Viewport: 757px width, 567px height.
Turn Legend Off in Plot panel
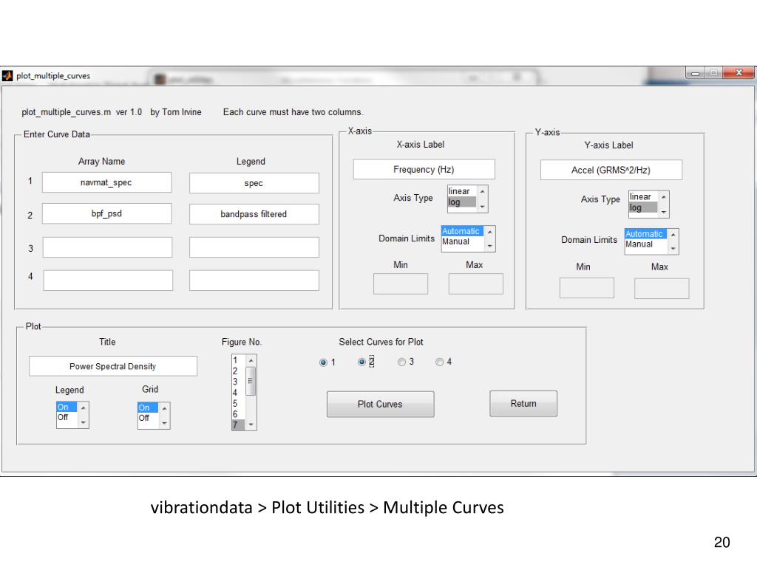[67, 417]
